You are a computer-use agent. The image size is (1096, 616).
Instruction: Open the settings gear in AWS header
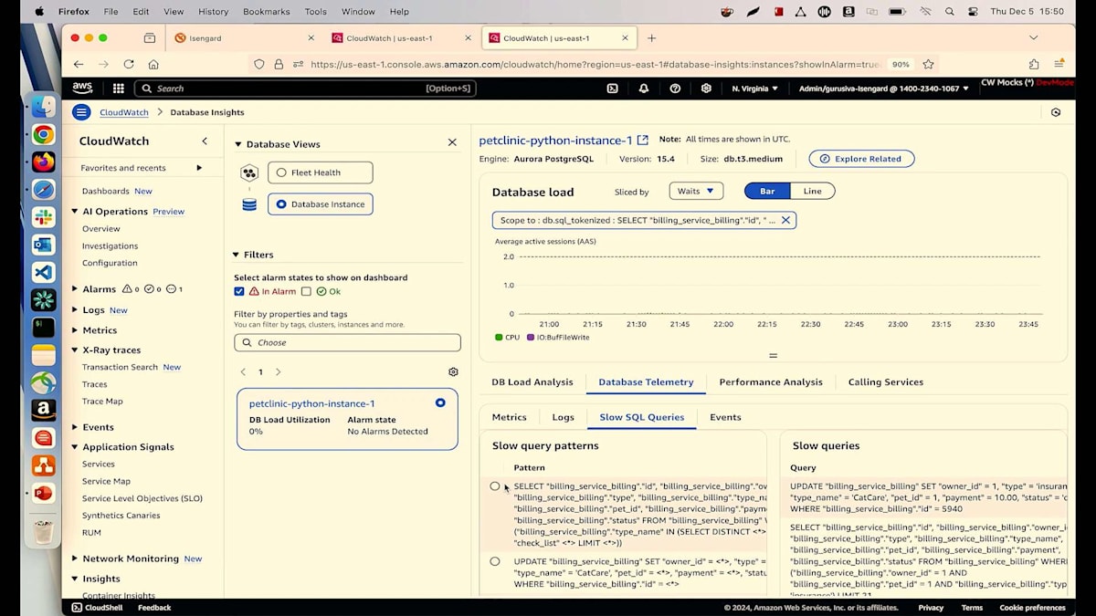pyautogui.click(x=706, y=89)
